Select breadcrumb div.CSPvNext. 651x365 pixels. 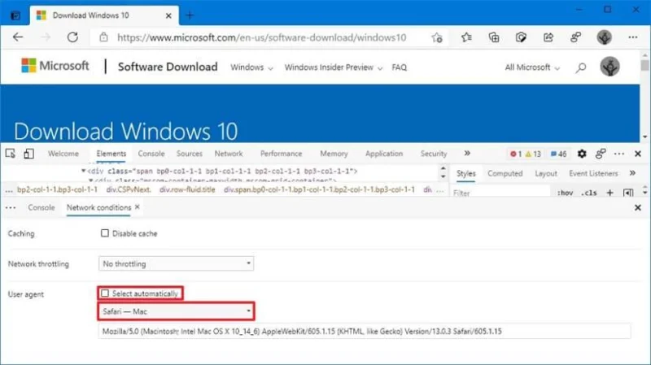pos(129,189)
